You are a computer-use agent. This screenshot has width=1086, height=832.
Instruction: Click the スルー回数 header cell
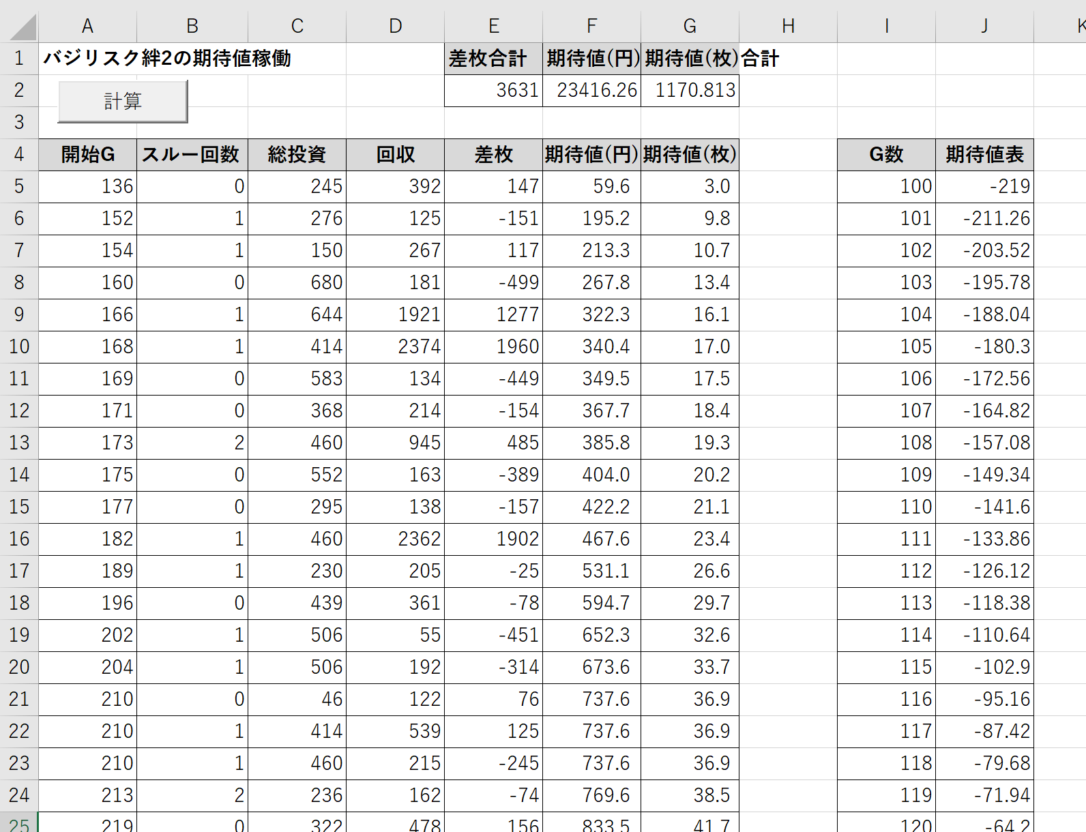coord(192,155)
